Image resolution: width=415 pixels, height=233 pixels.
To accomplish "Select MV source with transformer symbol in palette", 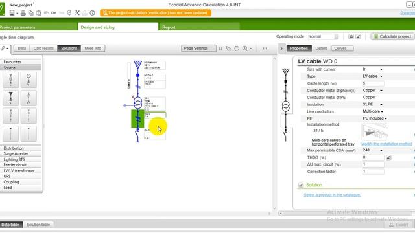I will pos(11,80).
